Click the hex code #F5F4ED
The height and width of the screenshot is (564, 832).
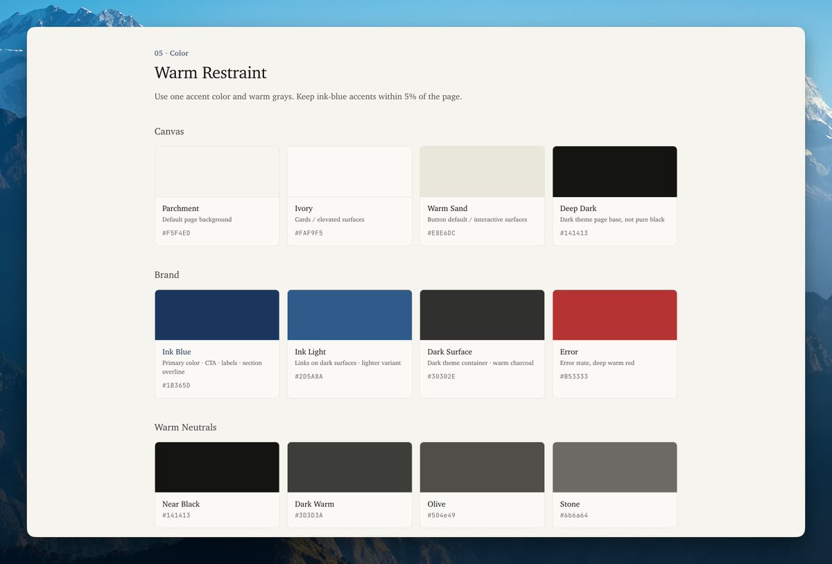tap(176, 233)
